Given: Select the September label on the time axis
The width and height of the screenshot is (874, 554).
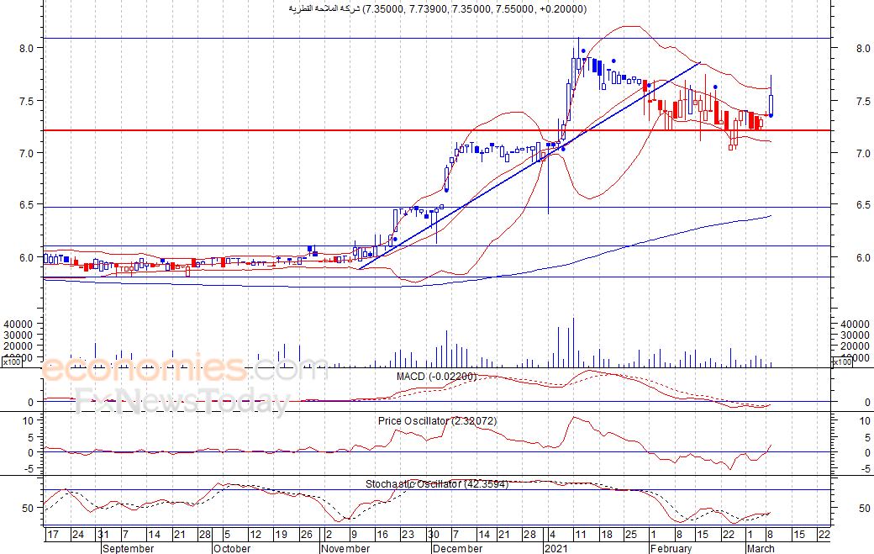Looking at the screenshot, I should [127, 548].
